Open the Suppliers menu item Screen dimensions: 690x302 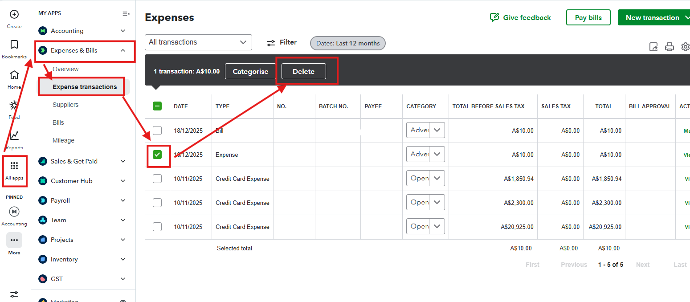(65, 105)
